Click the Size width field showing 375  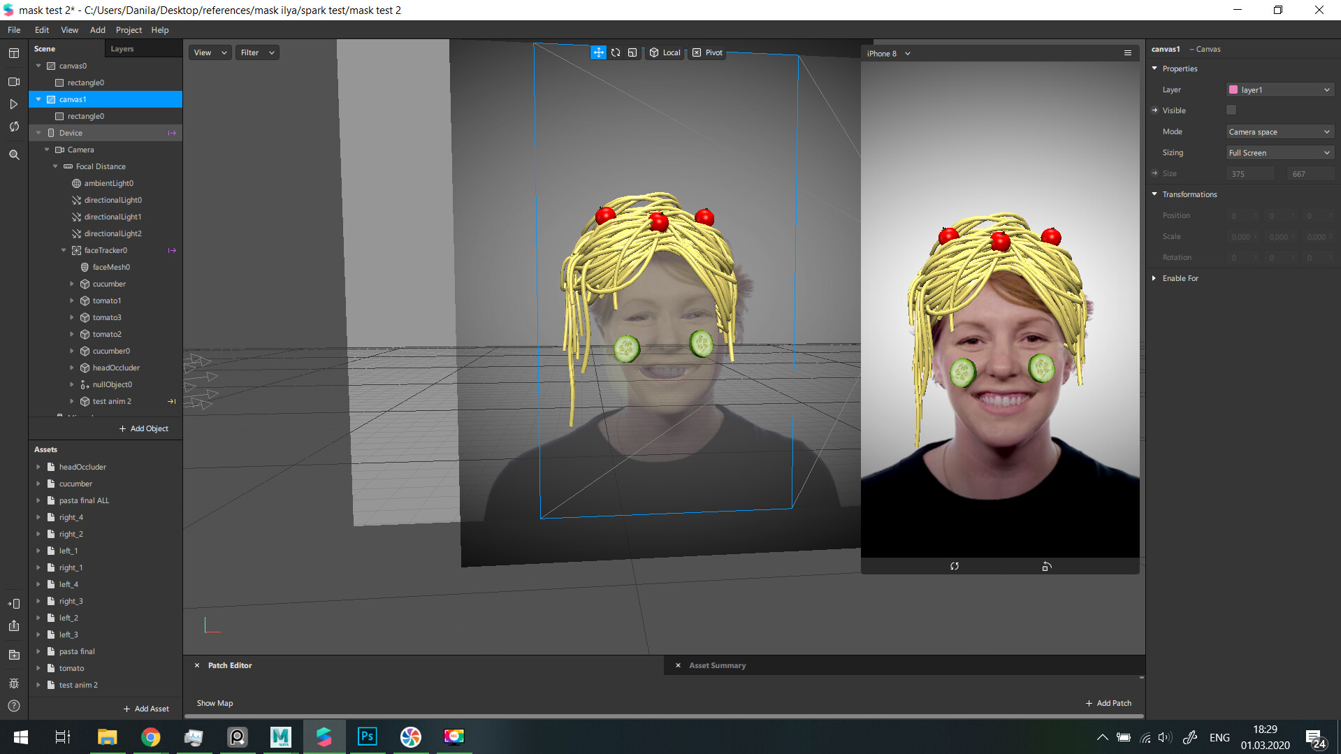[1250, 173]
